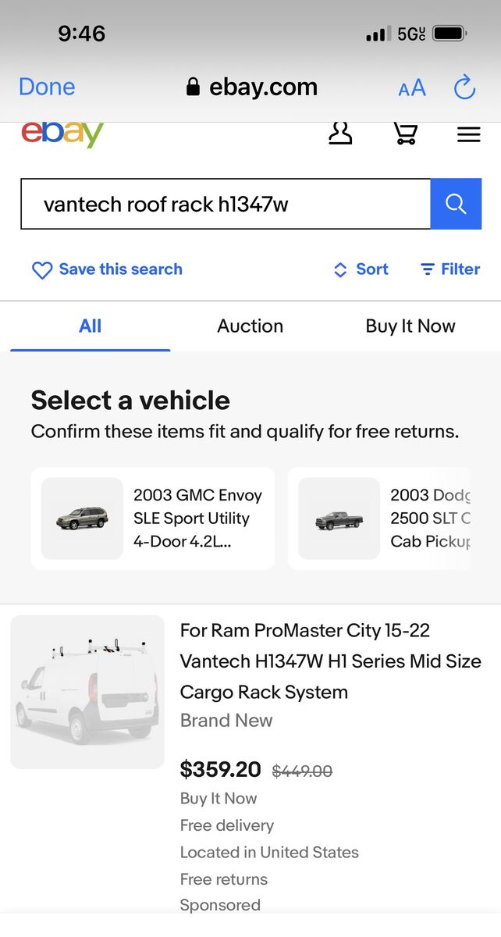
Task: Choose the 2003 Dodge 2500 vehicle card
Action: coord(382,518)
